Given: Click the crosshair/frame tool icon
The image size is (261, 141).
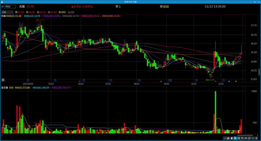Looking at the screenshot, I should (239, 138).
